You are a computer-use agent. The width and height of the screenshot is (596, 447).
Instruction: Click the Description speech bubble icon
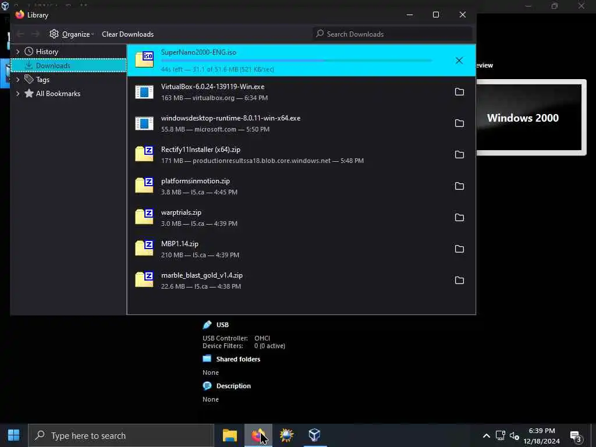pyautogui.click(x=207, y=386)
